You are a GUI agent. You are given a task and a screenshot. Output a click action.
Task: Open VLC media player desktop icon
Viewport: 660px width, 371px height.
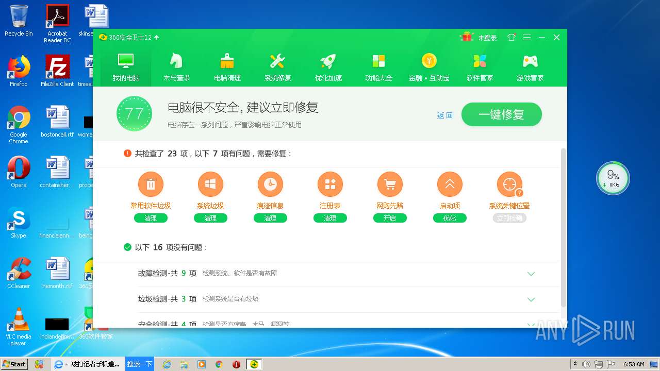[x=19, y=327]
